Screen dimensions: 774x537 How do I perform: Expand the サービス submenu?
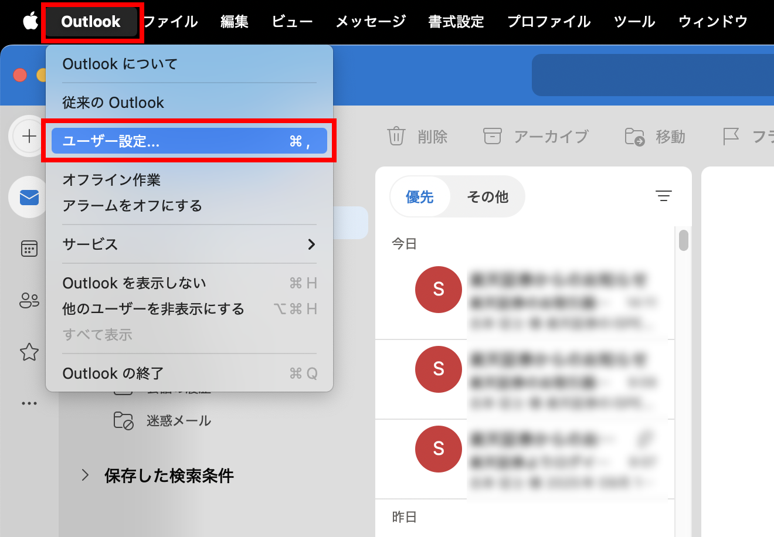[189, 244]
